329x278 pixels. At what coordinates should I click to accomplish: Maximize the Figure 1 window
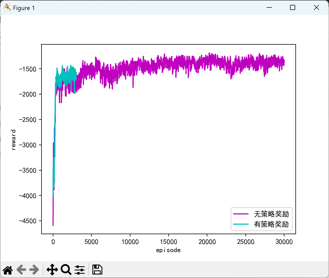293,8
